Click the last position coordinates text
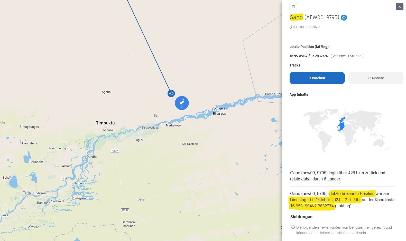The image size is (406, 241). [308, 56]
